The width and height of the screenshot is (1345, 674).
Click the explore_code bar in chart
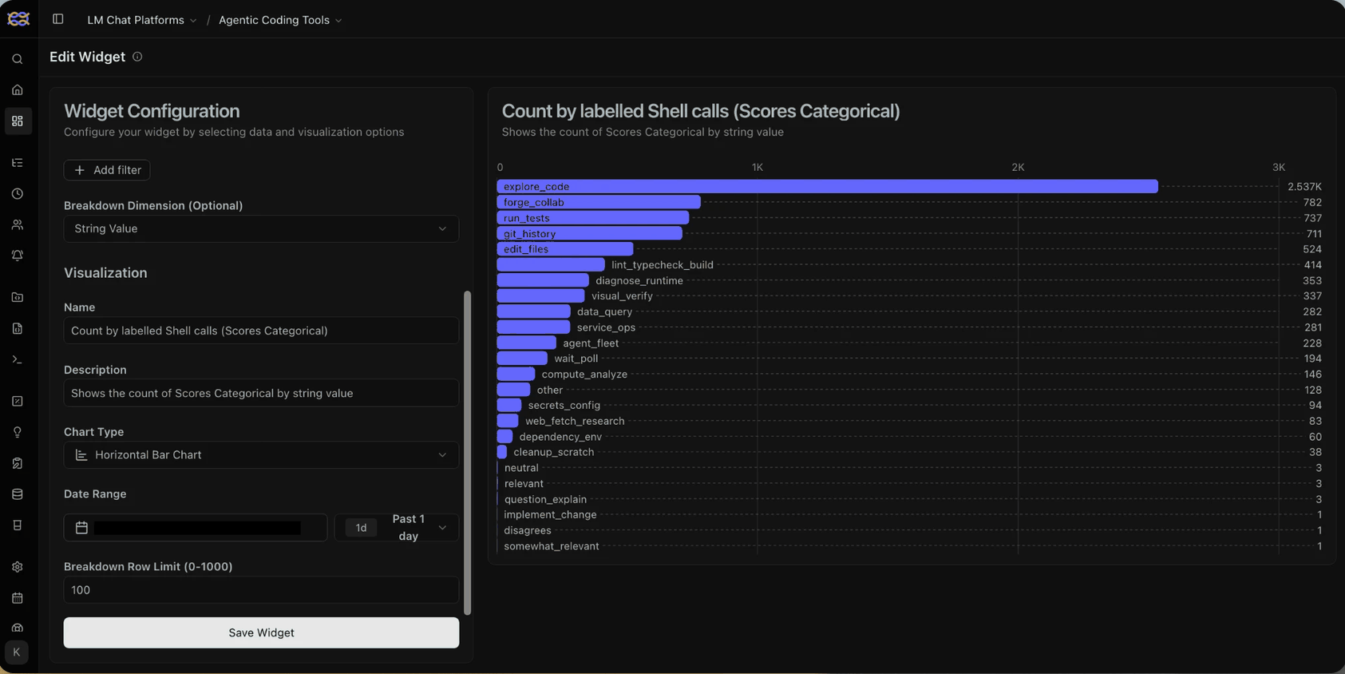coord(827,187)
